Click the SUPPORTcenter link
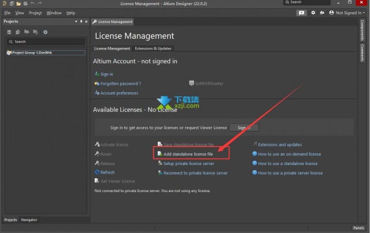The image size is (370, 233). point(209,84)
